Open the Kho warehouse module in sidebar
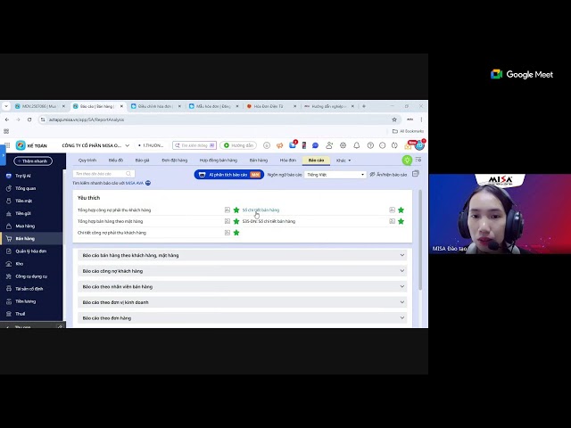 (20, 264)
